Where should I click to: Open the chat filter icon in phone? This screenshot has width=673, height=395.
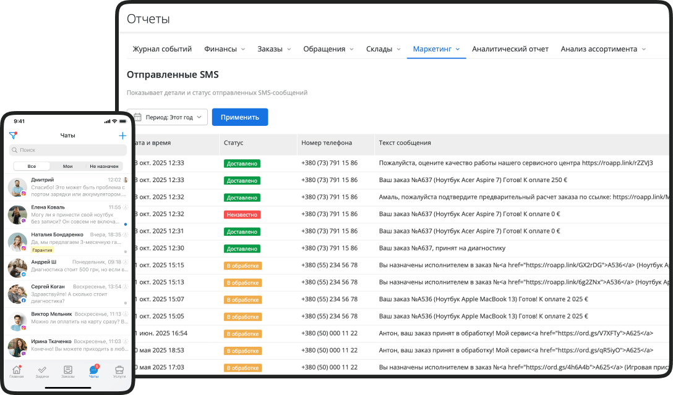pyautogui.click(x=13, y=135)
